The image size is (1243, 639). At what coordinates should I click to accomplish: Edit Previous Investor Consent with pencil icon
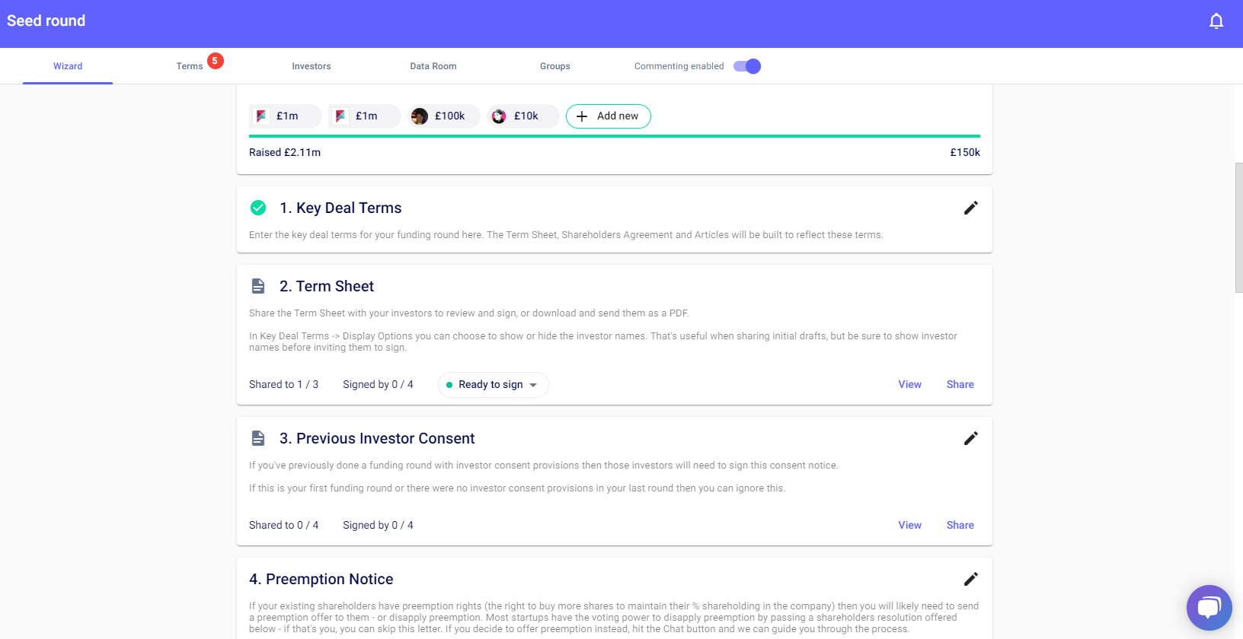970,438
